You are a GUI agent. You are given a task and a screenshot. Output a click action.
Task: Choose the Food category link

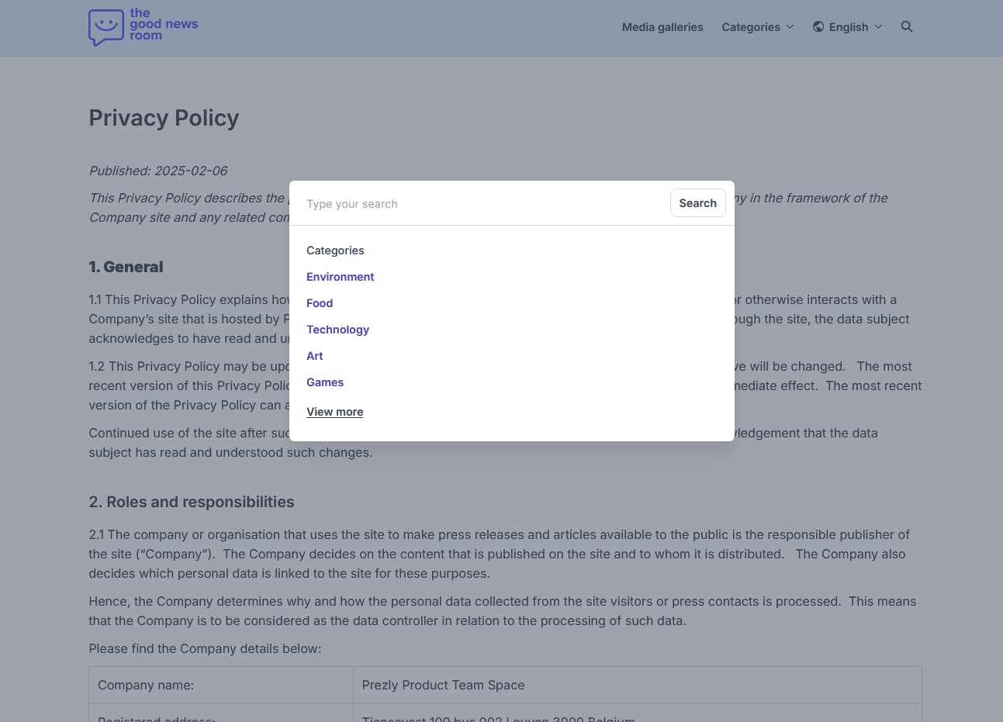(x=320, y=303)
